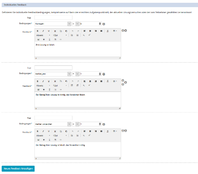Open 12pt font size dropdown in Punktzahl editor
This screenshot has width=198, height=174.
point(60,35)
